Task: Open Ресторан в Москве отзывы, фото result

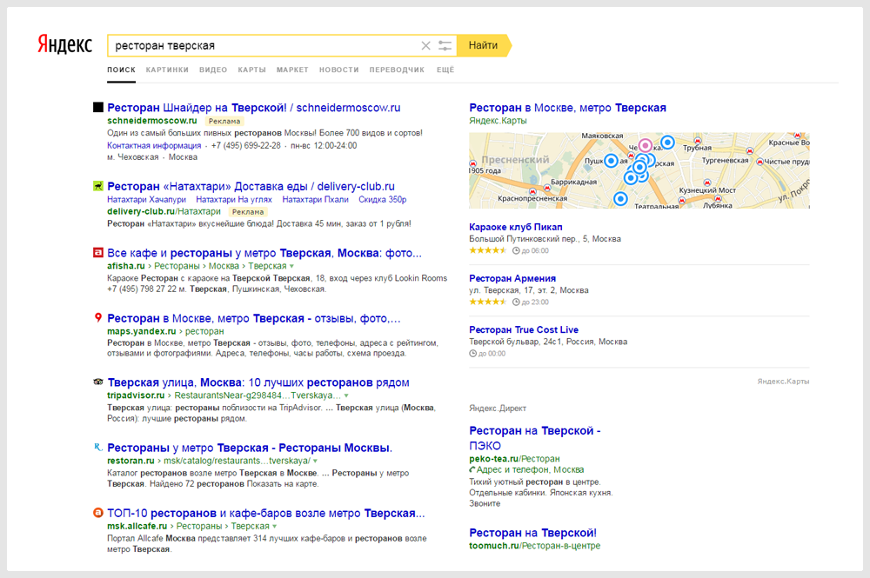Action: point(253,318)
